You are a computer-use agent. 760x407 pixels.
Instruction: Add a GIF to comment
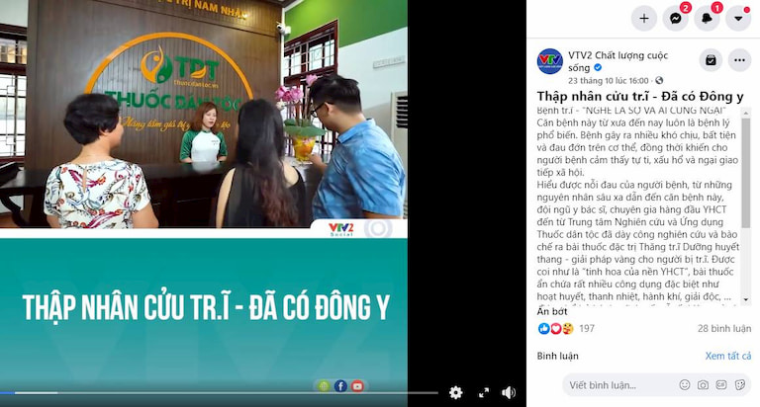[721, 384]
